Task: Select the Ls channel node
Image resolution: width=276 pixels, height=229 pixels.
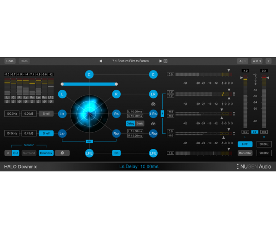Action: pos(62,114)
